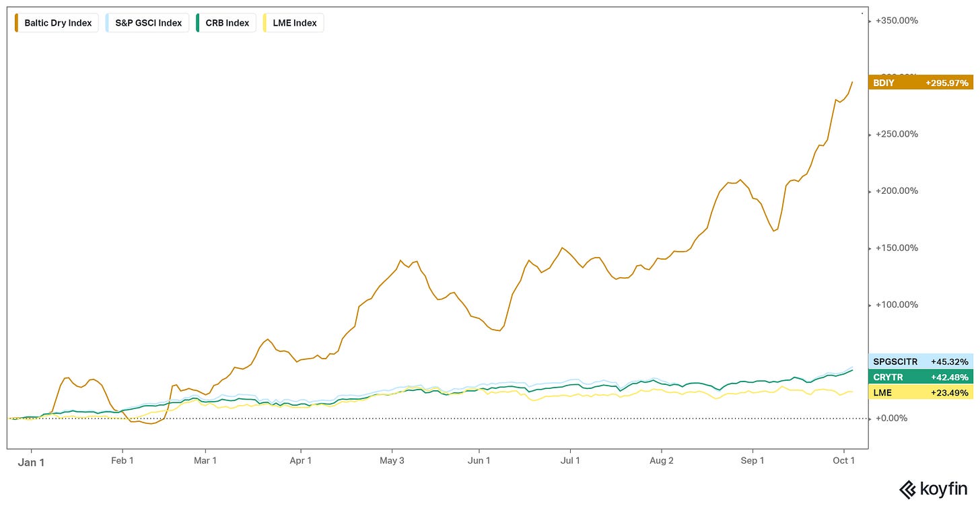
Task: Click the +100.00% axis label
Action: point(897,305)
